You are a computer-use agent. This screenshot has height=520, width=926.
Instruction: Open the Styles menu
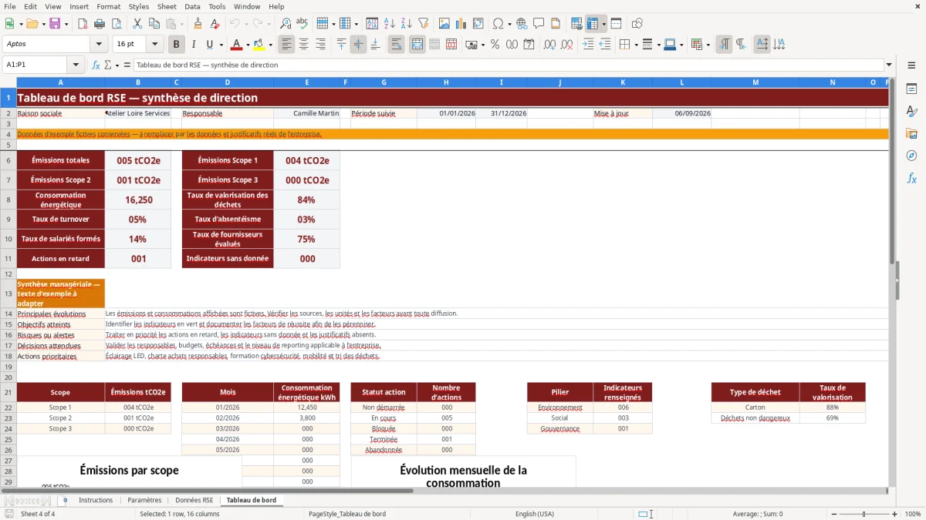[139, 6]
